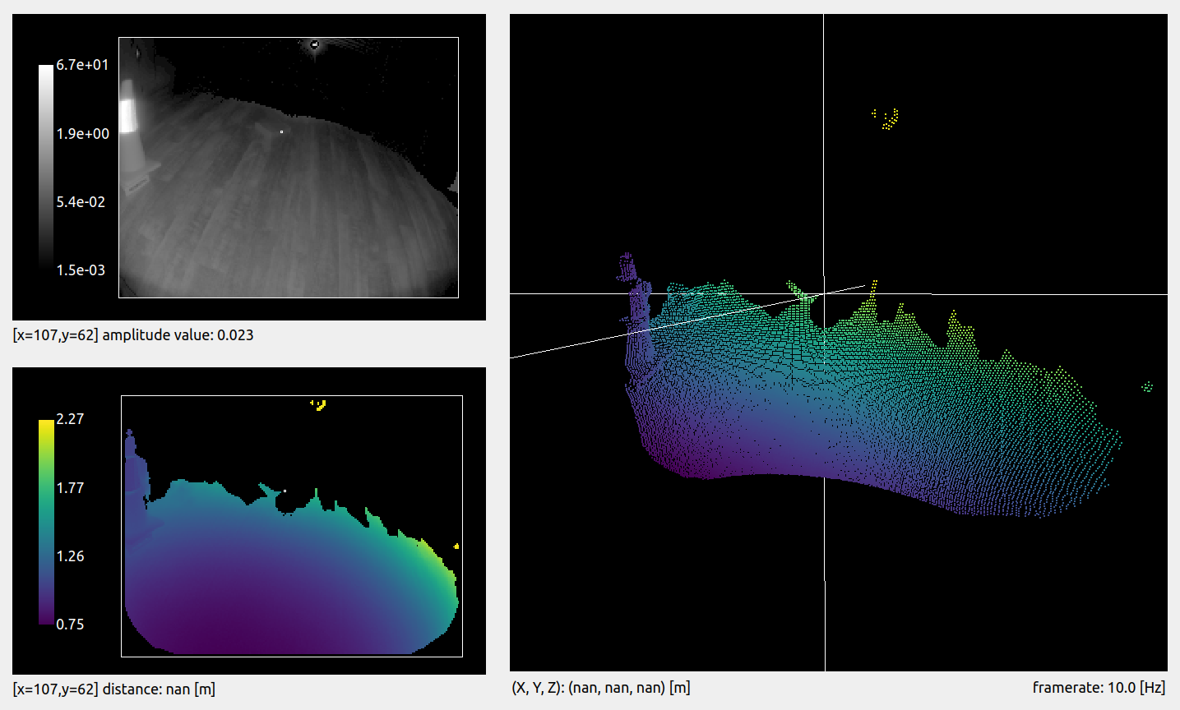Image resolution: width=1180 pixels, height=710 pixels.
Task: Click the bright ceiling light in amplitude image
Action: click(x=314, y=44)
